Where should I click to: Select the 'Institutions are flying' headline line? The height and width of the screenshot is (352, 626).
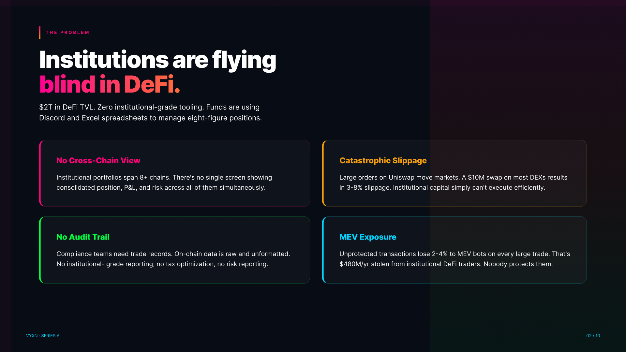click(x=157, y=60)
